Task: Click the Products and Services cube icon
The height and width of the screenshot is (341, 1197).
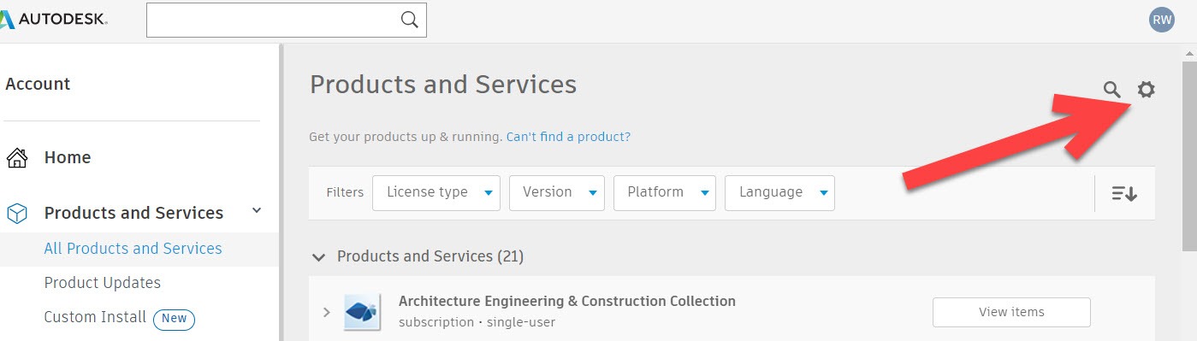Action: (17, 214)
